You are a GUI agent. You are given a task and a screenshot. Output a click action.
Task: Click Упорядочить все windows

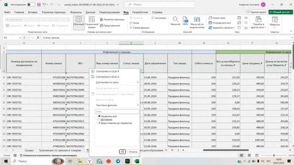tap(220, 23)
